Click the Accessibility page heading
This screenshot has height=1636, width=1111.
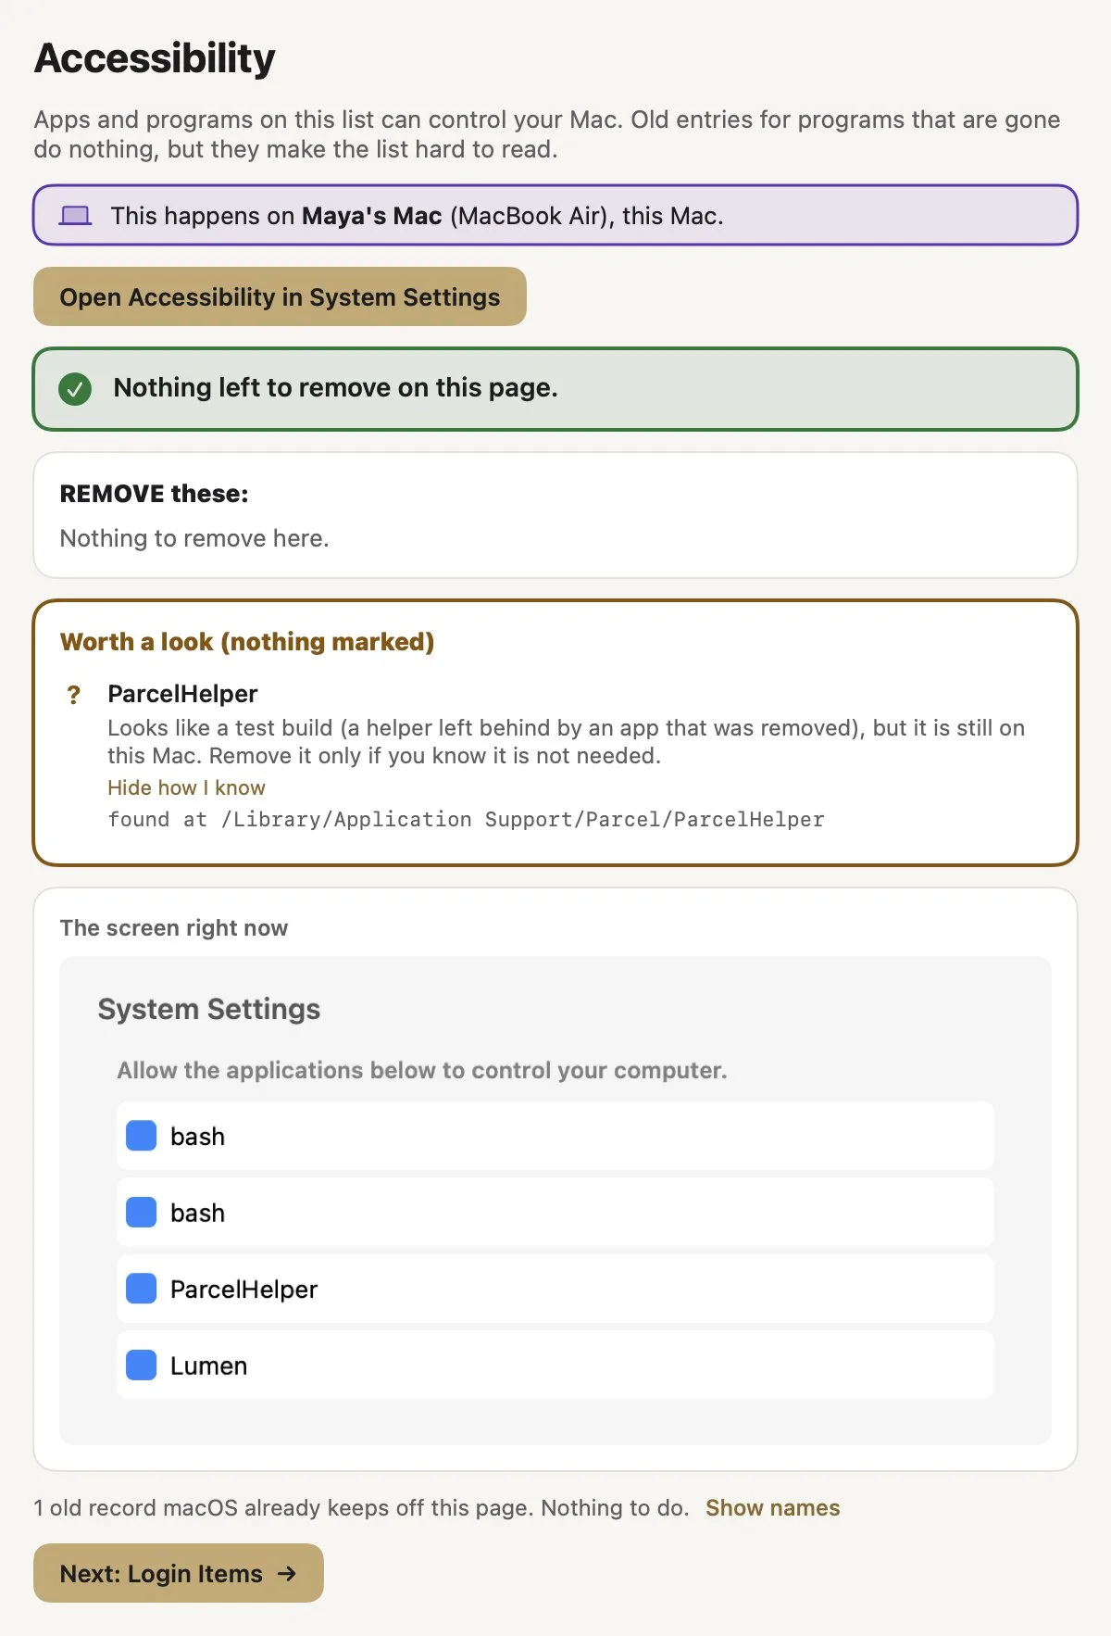(155, 58)
